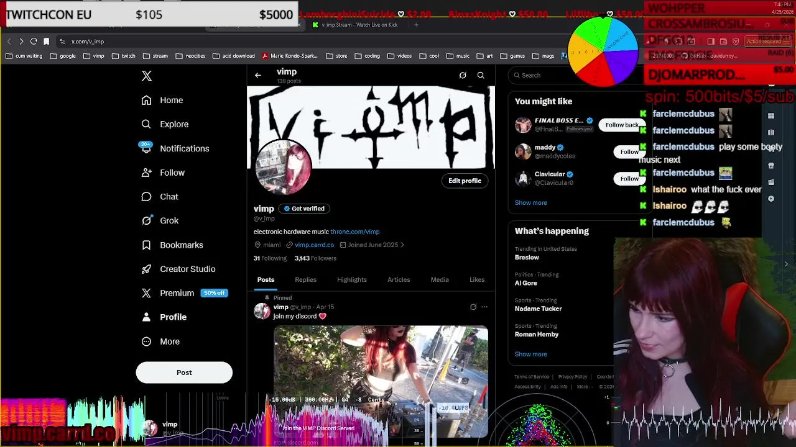Click the search icon on profile header
Viewport: 796px width, 447px height.
[481, 75]
